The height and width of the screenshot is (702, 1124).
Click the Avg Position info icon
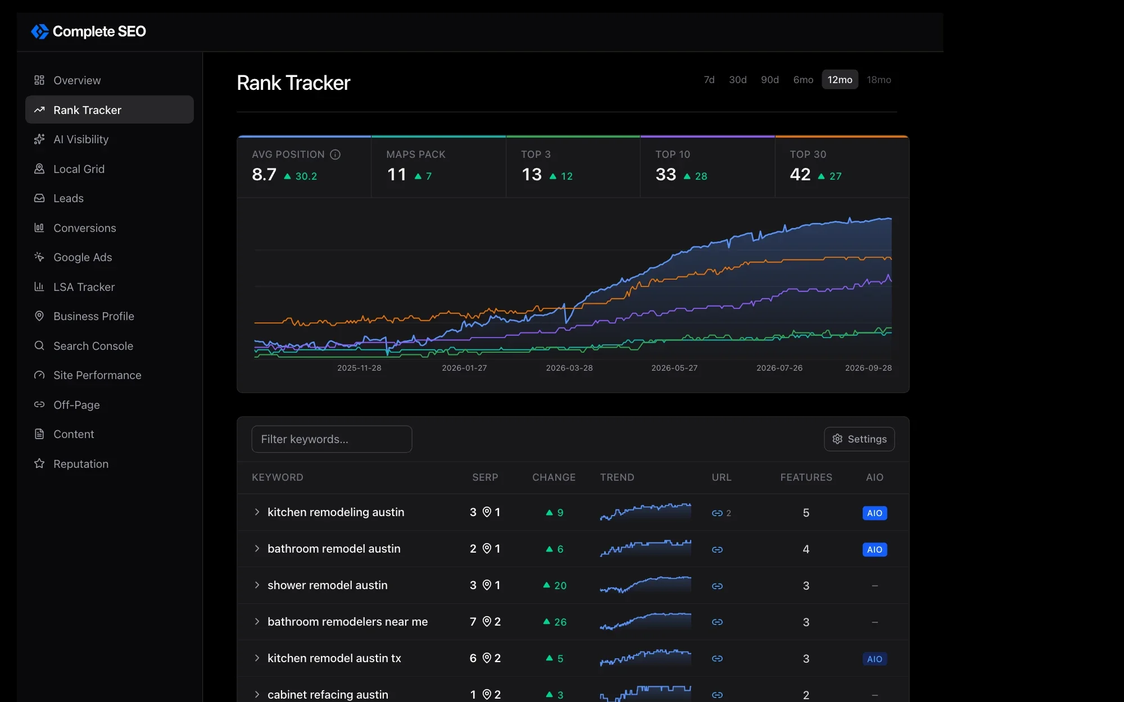(336, 154)
